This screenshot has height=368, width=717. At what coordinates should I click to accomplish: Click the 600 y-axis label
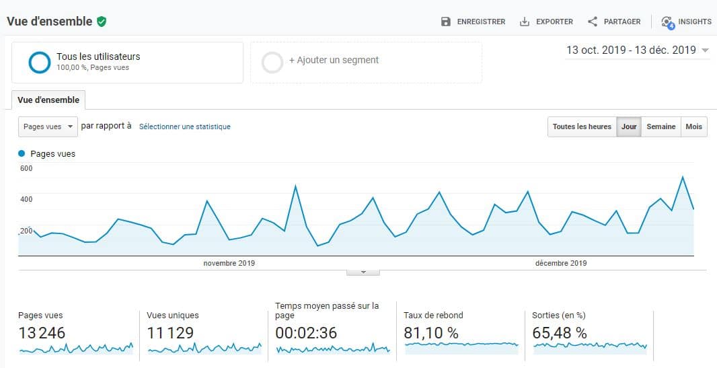26,168
